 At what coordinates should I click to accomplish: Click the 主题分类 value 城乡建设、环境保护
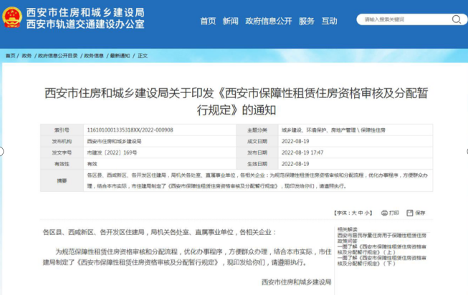coord(334,130)
